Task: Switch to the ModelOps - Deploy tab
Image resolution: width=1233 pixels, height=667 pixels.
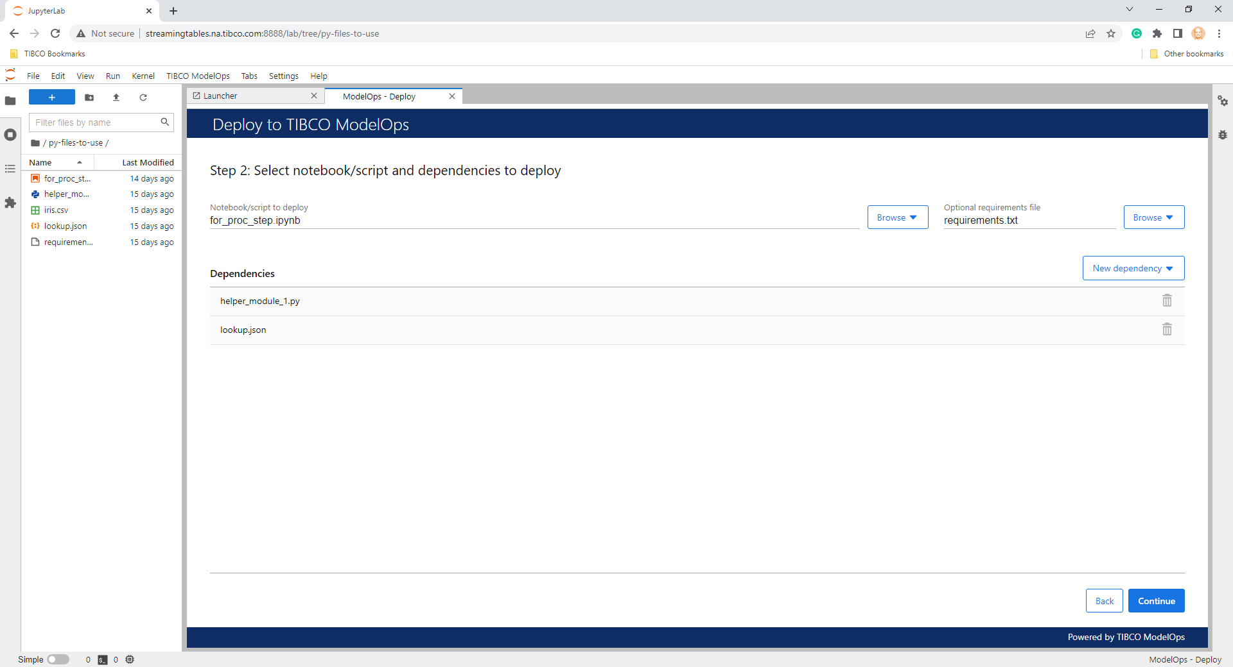Action: click(394, 96)
